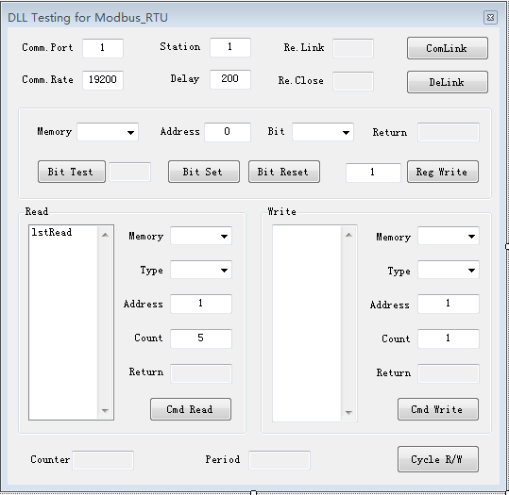Open Memory dropdown in Read group
Viewport: 509px width, 495px height.
pos(201,236)
